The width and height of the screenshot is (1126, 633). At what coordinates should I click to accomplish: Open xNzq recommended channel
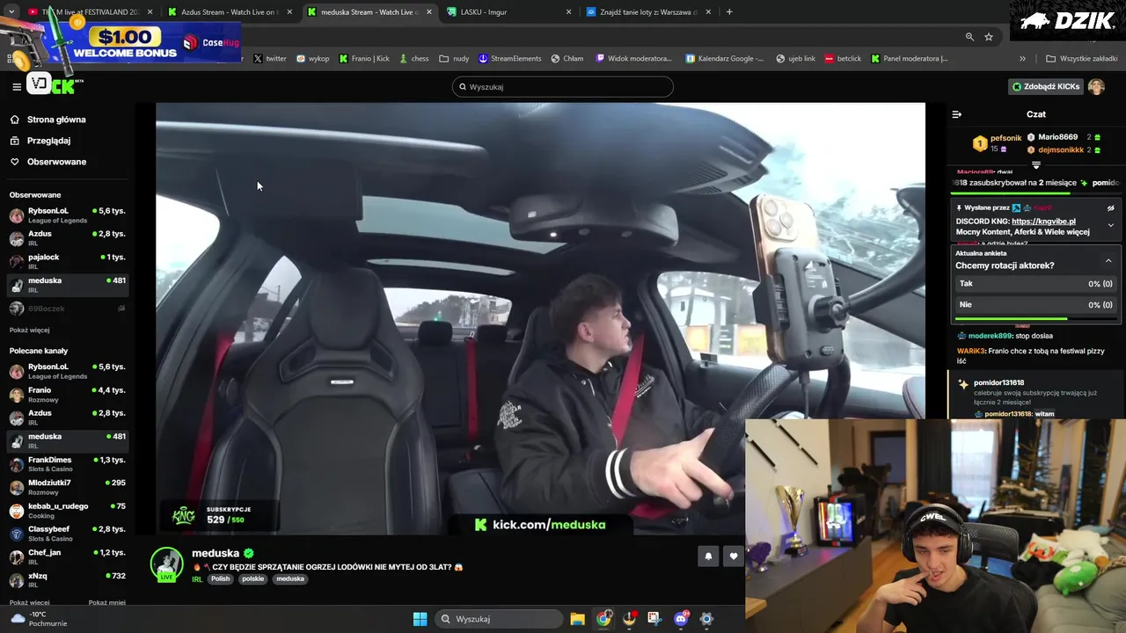(x=66, y=580)
